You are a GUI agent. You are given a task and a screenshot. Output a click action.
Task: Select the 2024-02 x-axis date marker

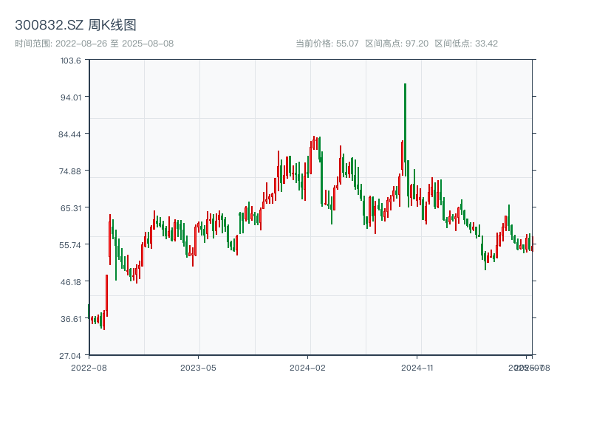[308, 367]
